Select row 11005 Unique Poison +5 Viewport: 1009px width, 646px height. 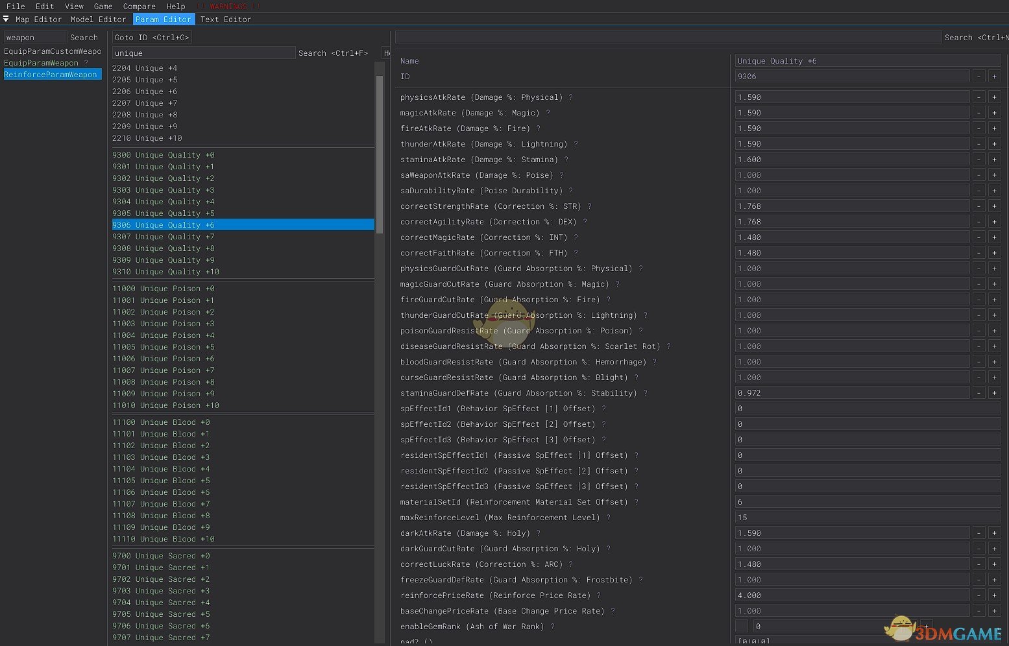243,347
